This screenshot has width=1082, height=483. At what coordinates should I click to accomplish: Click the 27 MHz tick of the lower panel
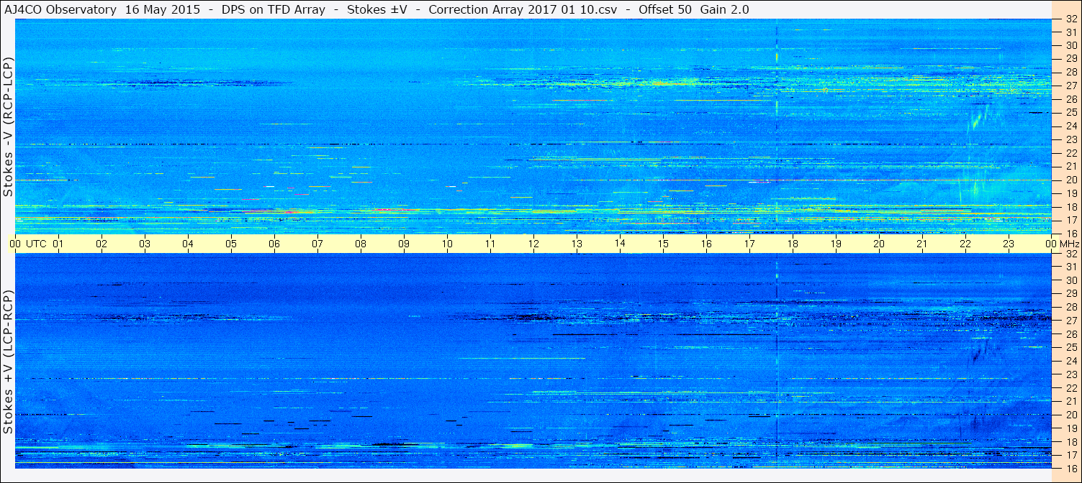click(1071, 321)
